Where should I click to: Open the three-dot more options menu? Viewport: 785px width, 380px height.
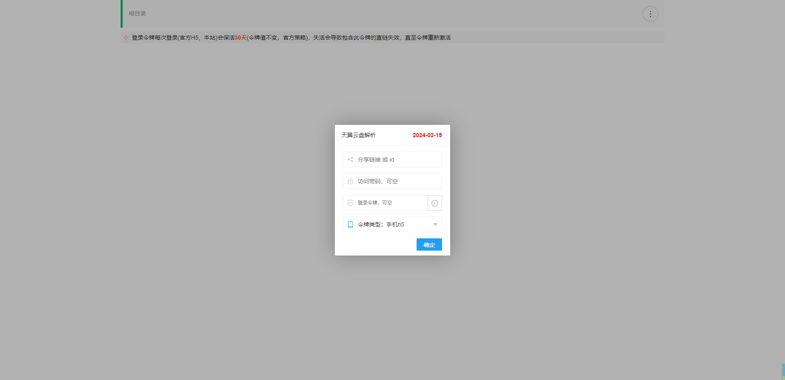[x=650, y=14]
